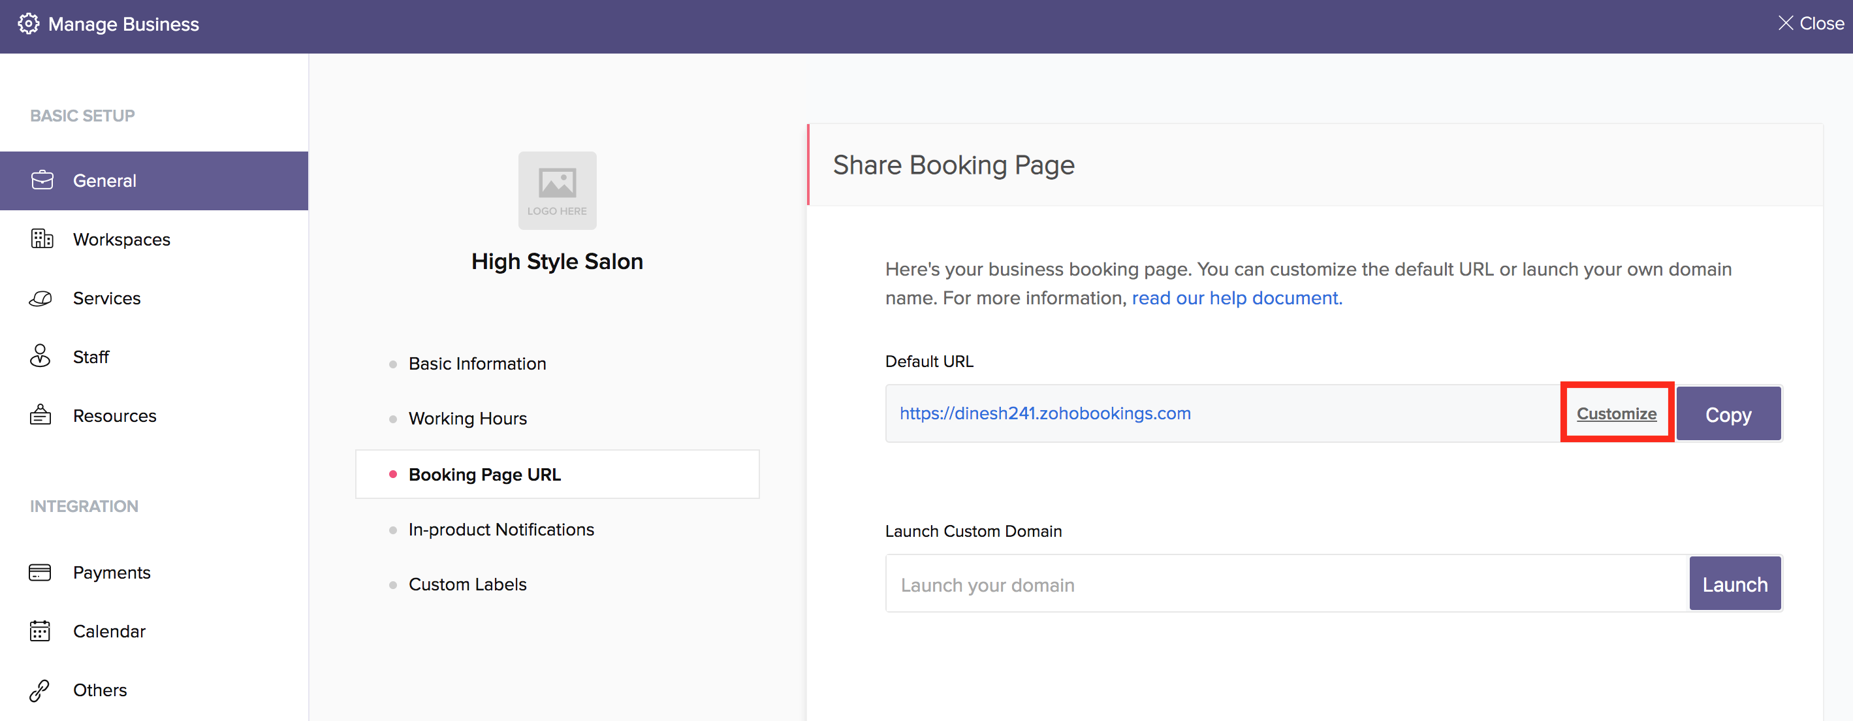Click the Manage Business gear icon
Viewport: 1853px width, 721px height.
pyautogui.click(x=28, y=24)
